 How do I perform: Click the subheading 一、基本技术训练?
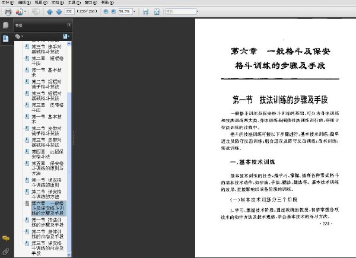[253, 162]
